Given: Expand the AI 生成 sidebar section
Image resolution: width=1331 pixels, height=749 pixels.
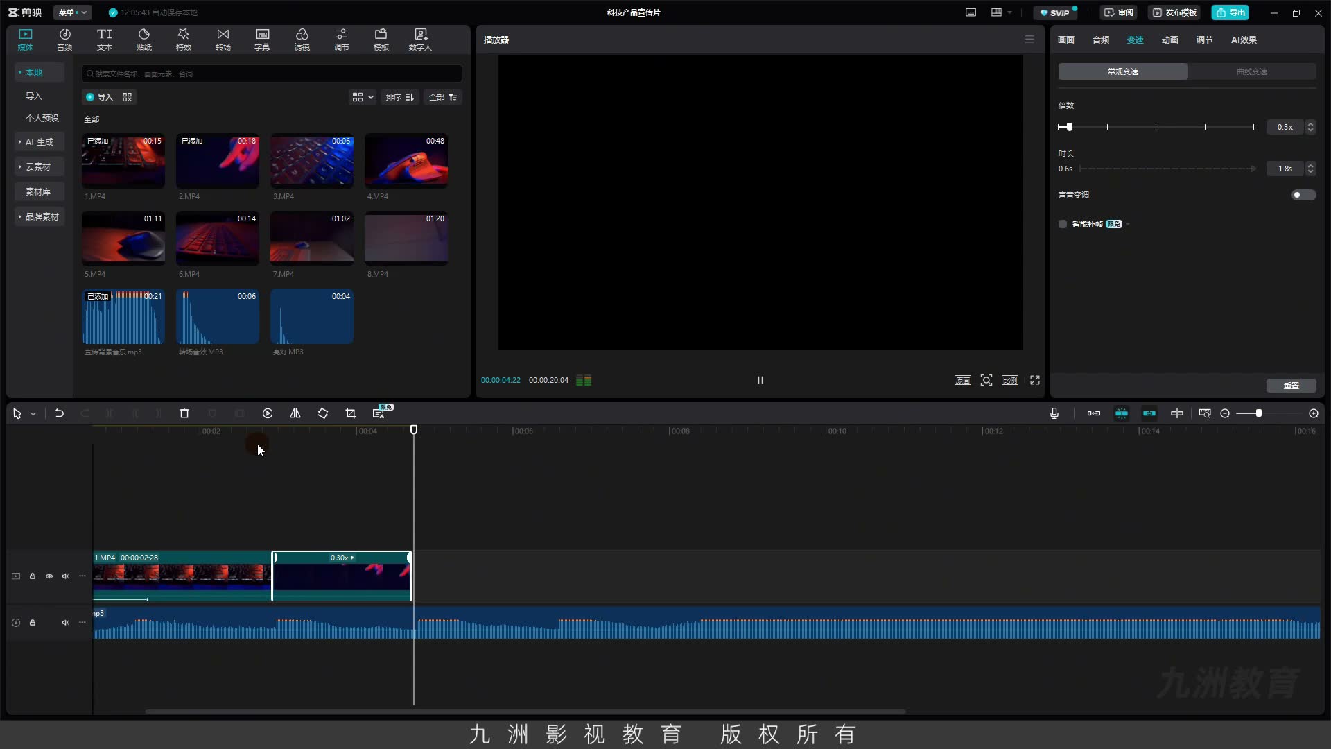Looking at the screenshot, I should pyautogui.click(x=40, y=142).
